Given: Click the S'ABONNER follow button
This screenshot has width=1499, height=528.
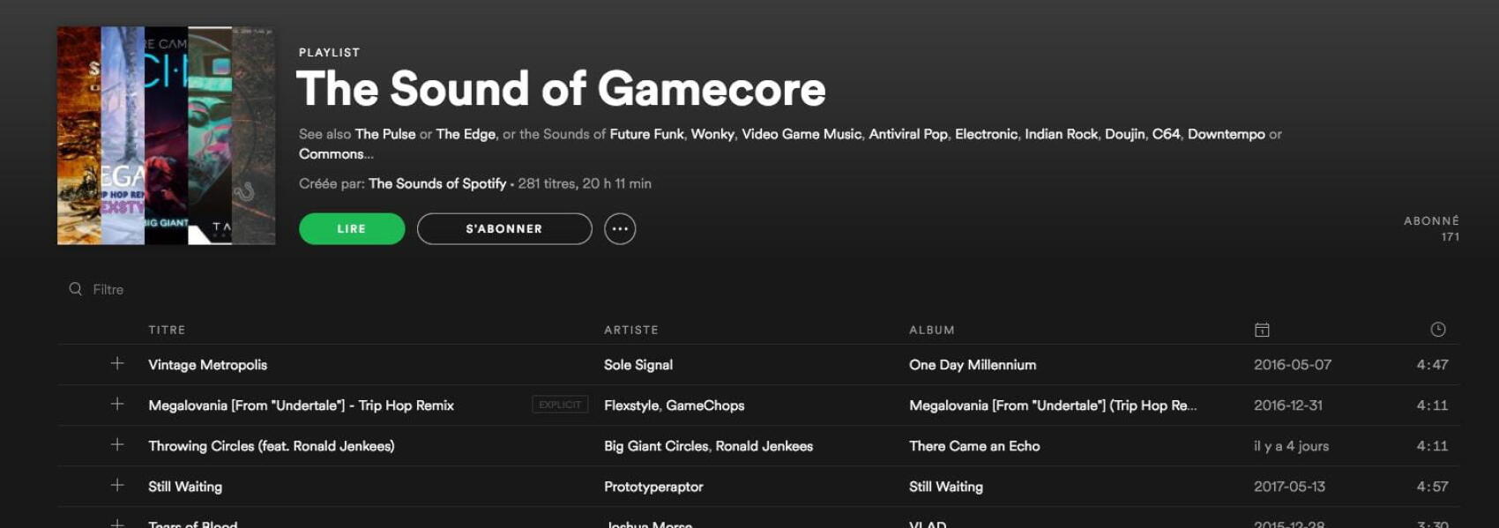Looking at the screenshot, I should pyautogui.click(x=504, y=229).
